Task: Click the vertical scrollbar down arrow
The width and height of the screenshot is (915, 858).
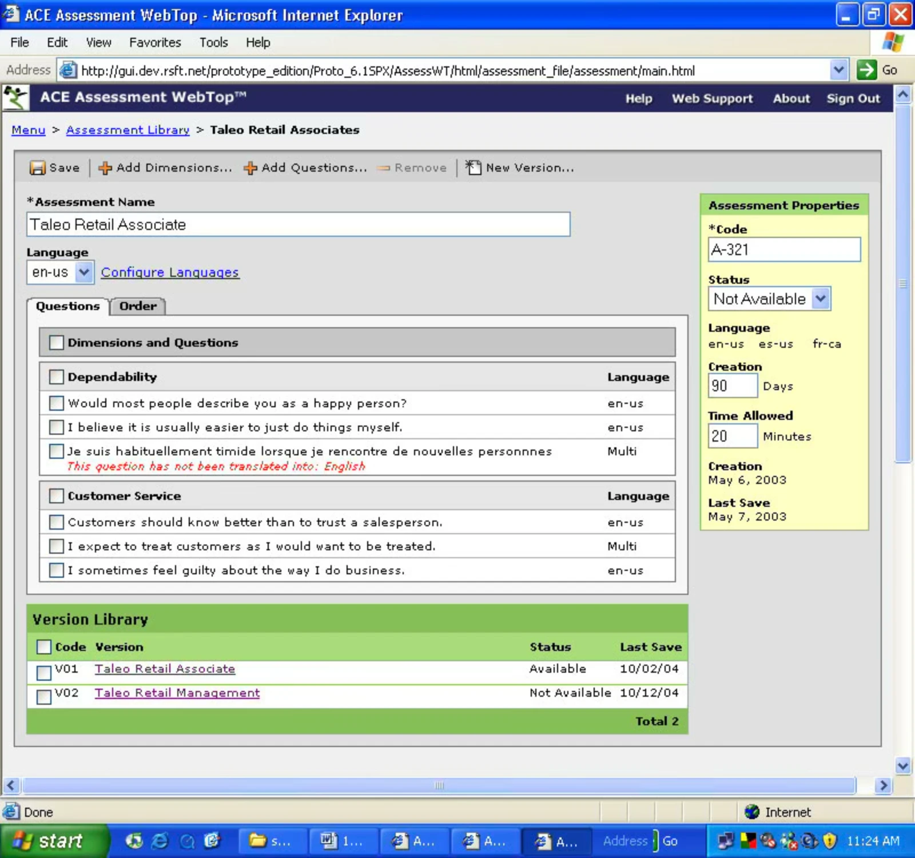Action: point(903,765)
